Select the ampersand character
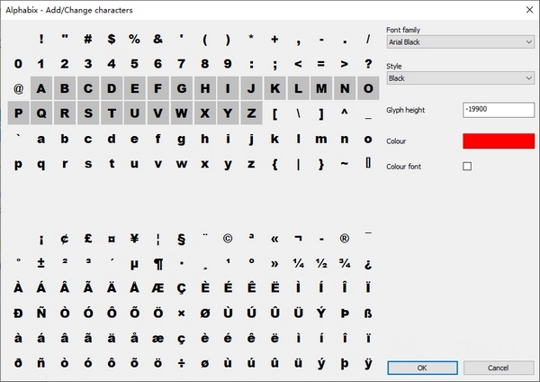540x382 pixels. [157, 39]
